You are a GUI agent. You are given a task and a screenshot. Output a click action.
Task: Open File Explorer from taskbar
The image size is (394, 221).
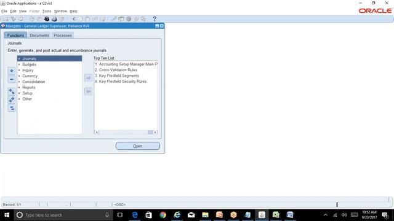[205, 215]
